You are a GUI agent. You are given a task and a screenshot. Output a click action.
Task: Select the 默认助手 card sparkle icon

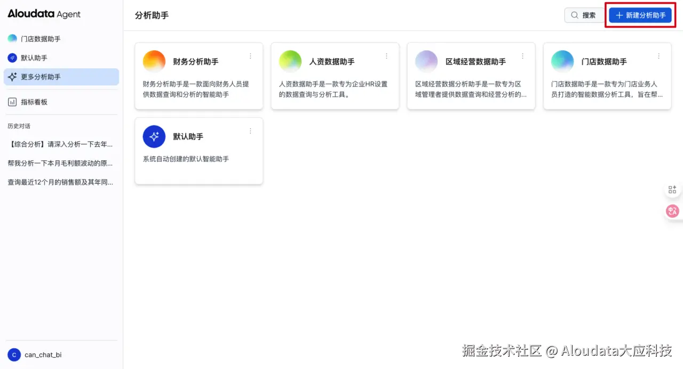coord(154,136)
